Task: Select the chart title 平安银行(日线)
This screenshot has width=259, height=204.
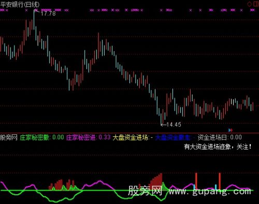Action: click(20, 4)
